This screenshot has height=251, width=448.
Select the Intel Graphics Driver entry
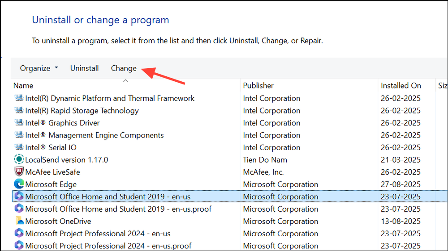click(62, 123)
